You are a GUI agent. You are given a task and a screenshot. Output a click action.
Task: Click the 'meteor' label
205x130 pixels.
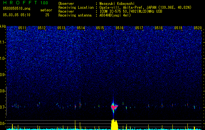point(46,10)
